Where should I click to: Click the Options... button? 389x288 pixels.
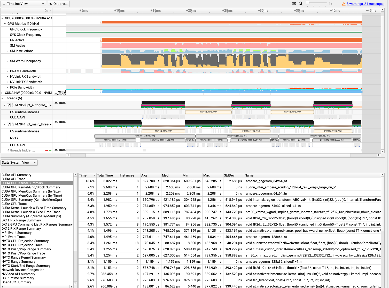(x=59, y=4)
